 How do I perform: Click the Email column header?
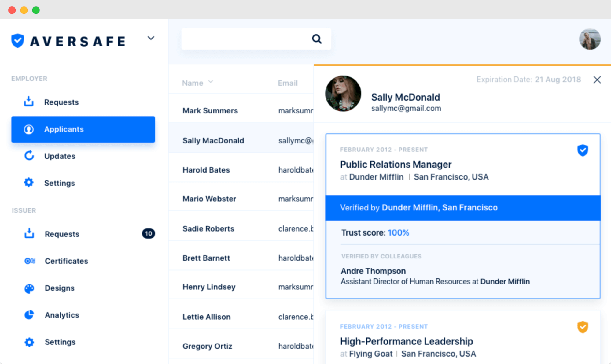[288, 83]
